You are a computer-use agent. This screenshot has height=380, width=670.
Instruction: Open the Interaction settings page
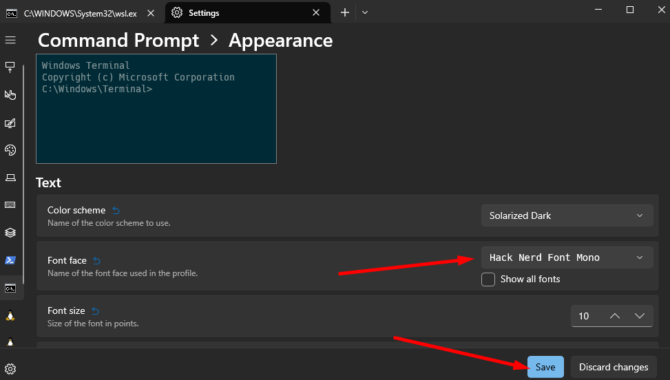pyautogui.click(x=10, y=95)
